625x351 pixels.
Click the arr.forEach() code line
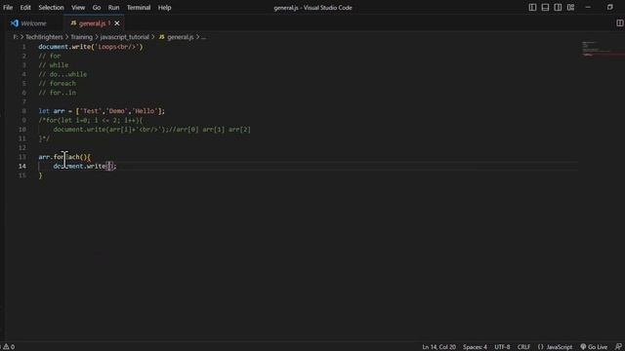coord(64,157)
